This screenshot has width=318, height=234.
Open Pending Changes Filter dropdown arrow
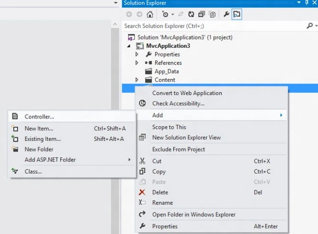(173, 14)
